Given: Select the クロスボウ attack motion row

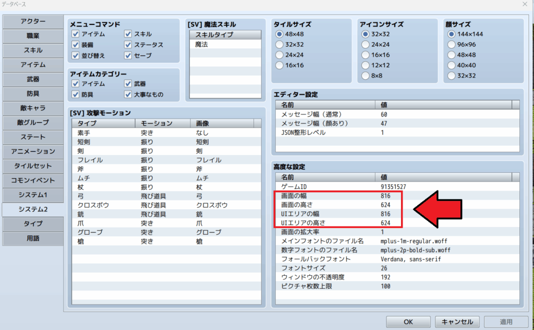Looking at the screenshot, I should tap(166, 205).
